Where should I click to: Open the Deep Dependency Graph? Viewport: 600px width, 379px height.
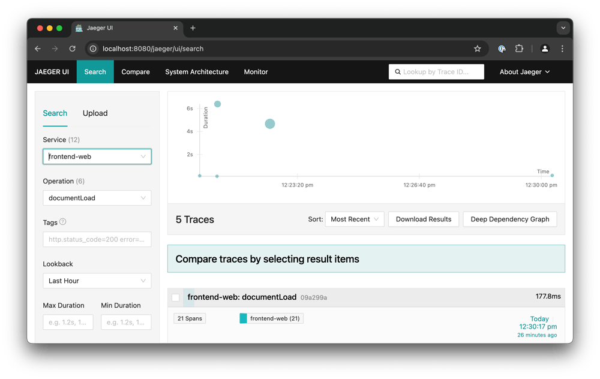(509, 219)
